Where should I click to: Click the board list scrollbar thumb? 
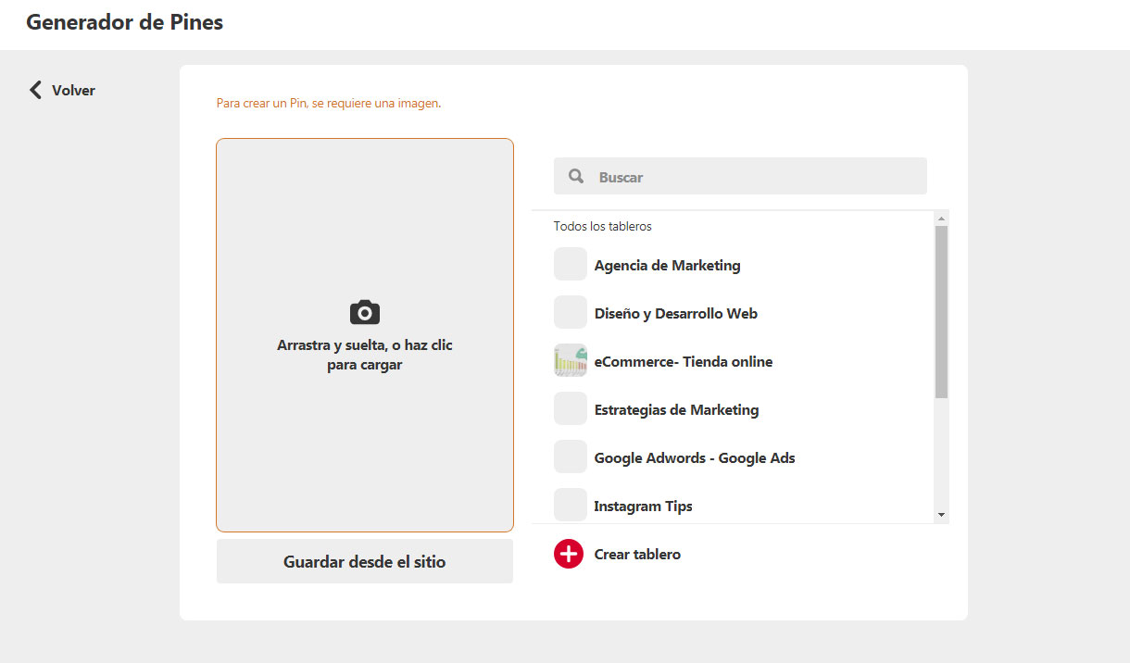pyautogui.click(x=941, y=311)
